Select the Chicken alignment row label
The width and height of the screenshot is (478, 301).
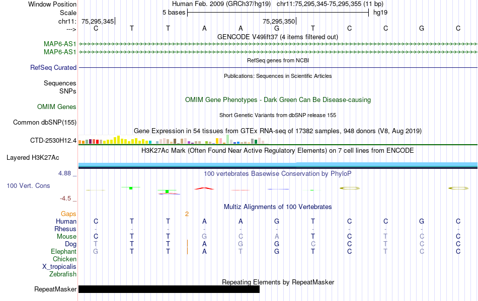click(x=64, y=259)
